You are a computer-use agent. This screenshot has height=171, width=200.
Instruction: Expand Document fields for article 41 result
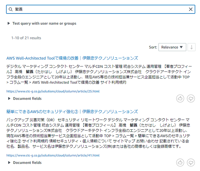click(x=25, y=162)
